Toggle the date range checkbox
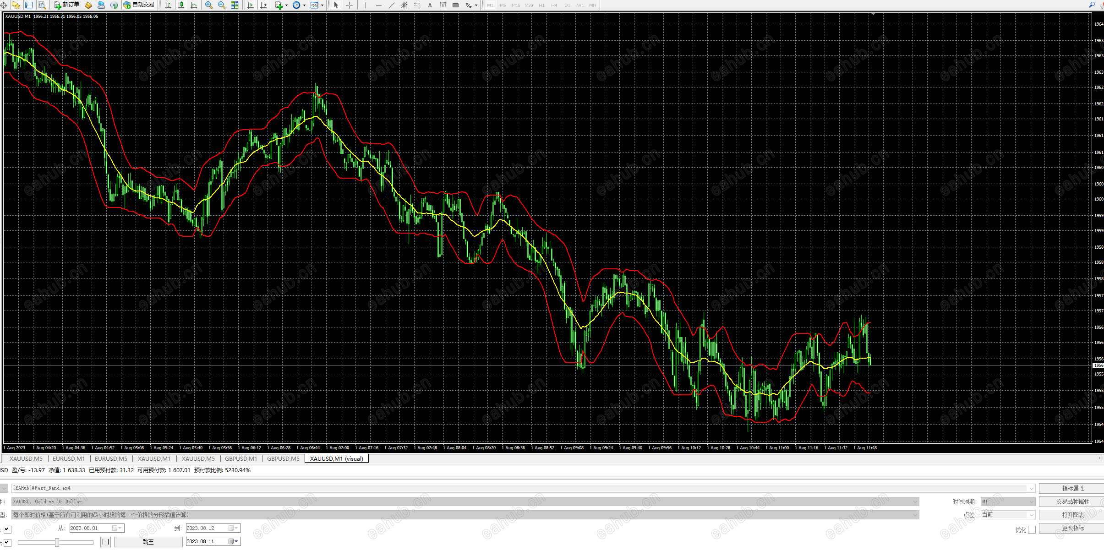This screenshot has height=556, width=1104. tap(7, 529)
